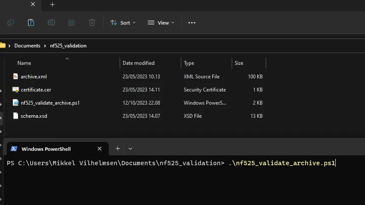365x205 pixels.
Task: Select the archive.xml file icon
Action: [15, 77]
